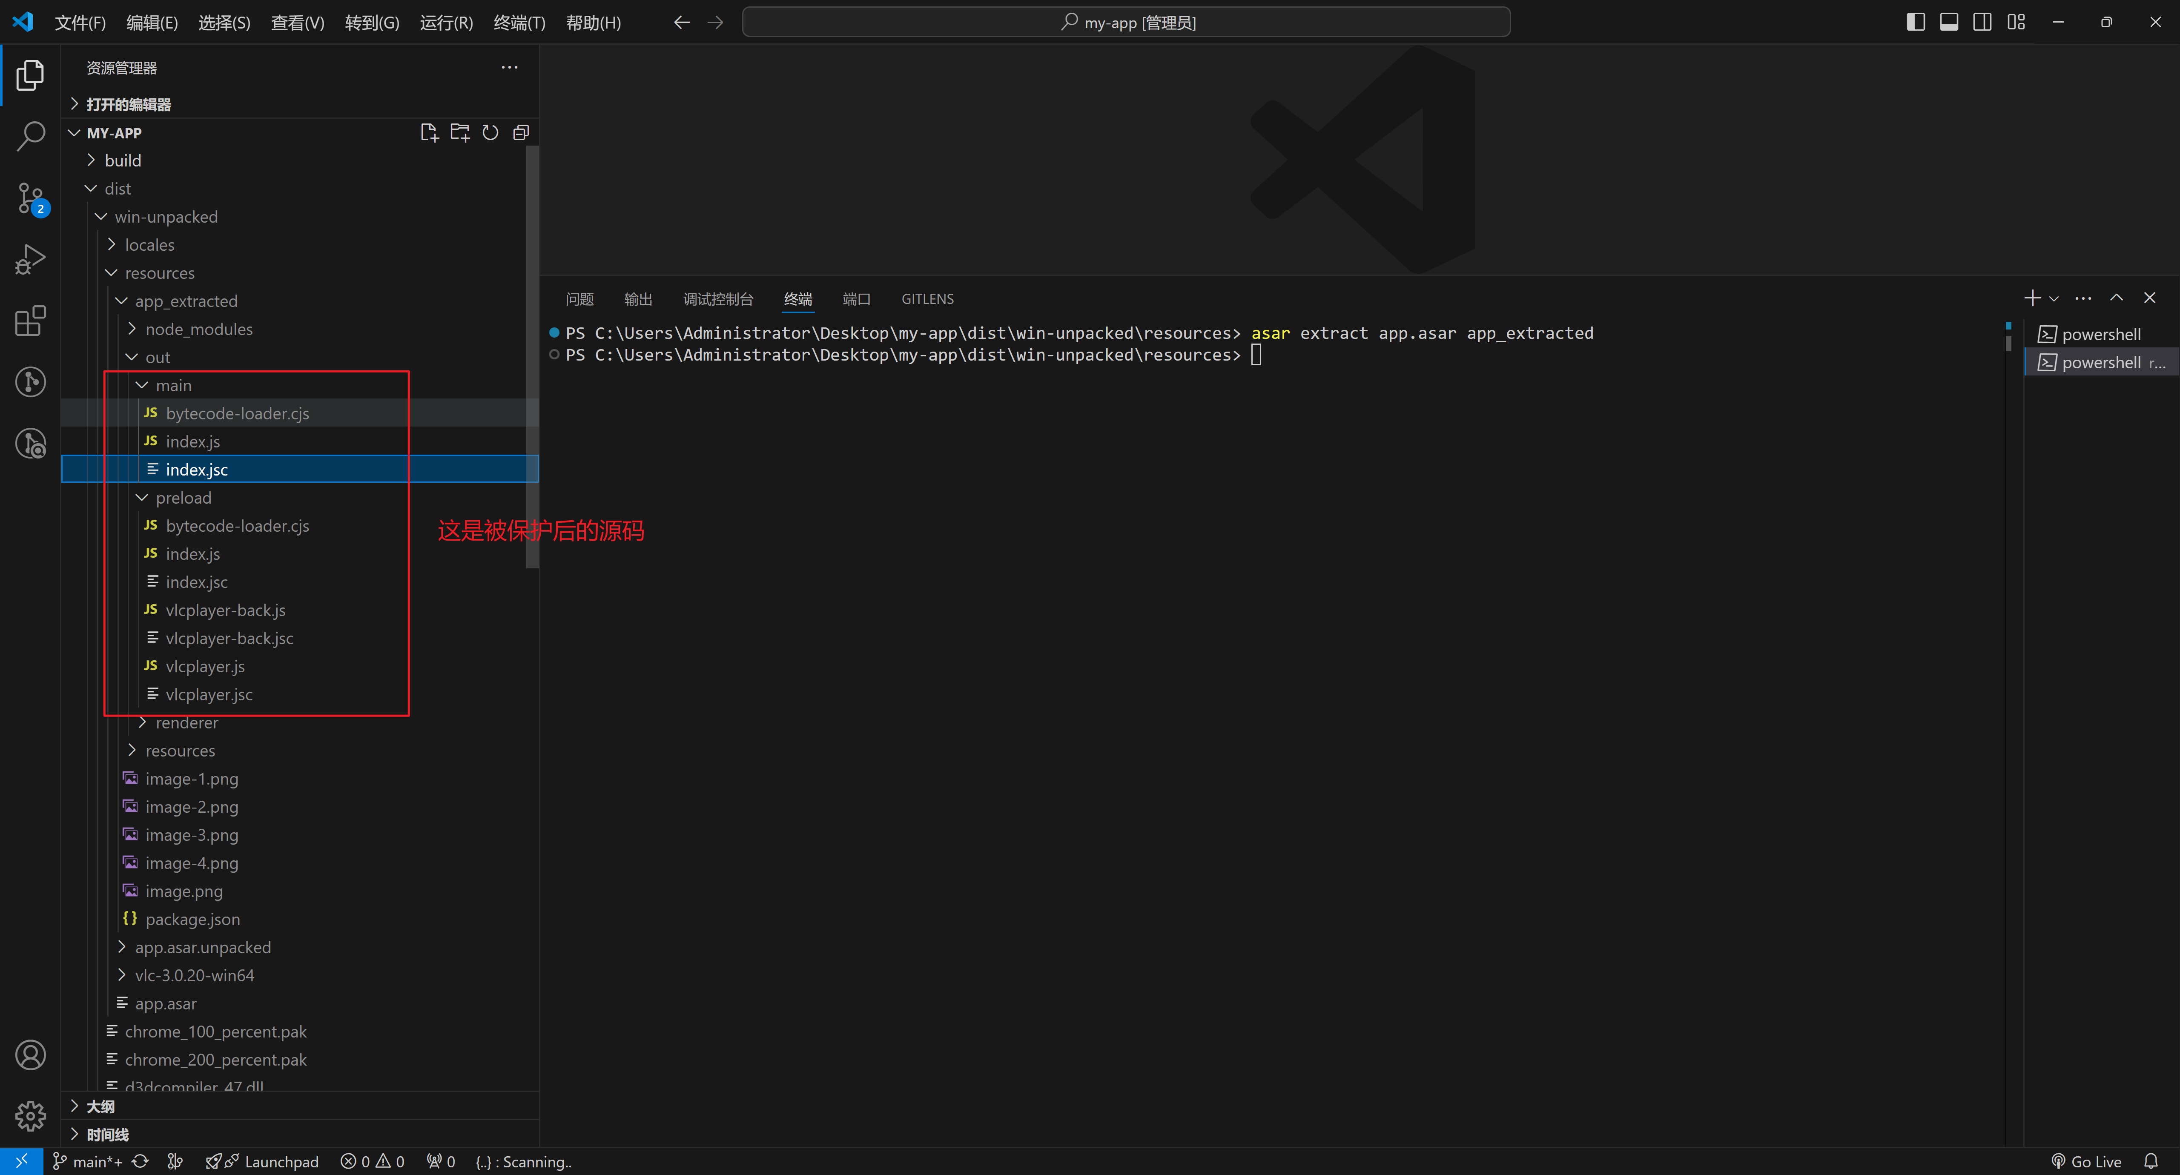Open the Run and Debug view
This screenshot has height=1175, width=2180.
coord(31,259)
